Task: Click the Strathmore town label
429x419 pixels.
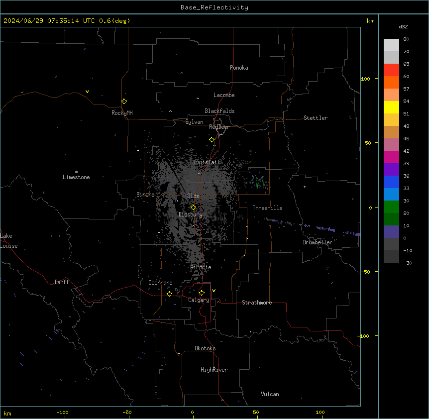Action: pos(257,303)
